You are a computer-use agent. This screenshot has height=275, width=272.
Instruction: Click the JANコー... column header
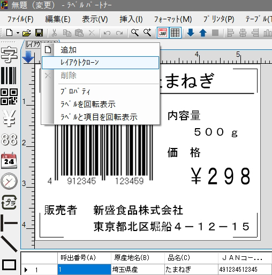tap(245, 258)
